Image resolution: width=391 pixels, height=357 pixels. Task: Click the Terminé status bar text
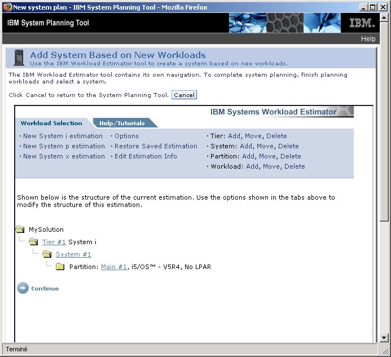16,349
